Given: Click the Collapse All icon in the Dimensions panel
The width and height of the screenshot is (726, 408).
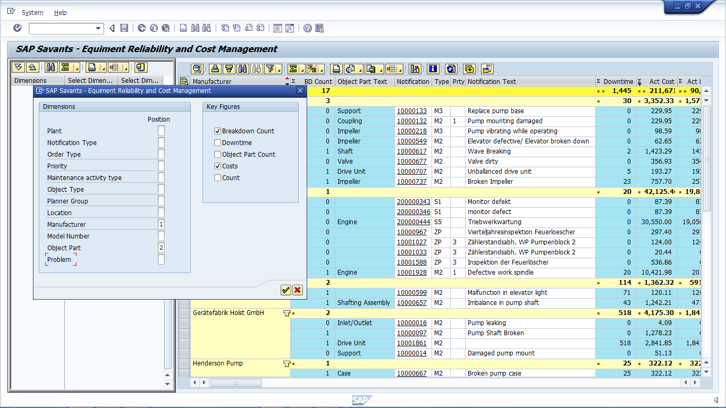Looking at the screenshot, I should (x=32, y=67).
